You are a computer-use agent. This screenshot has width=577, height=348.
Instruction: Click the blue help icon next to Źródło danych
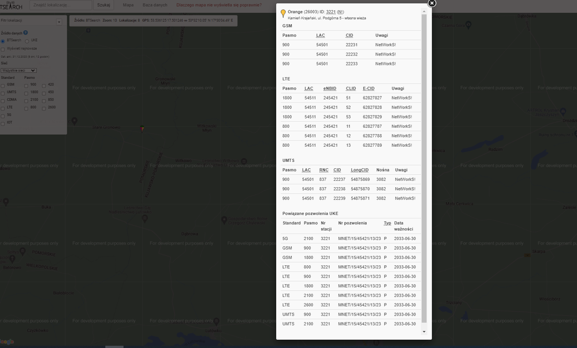pyautogui.click(x=25, y=33)
